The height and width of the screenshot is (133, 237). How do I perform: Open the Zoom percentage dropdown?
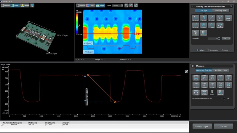point(122,6)
